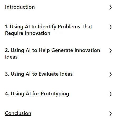The height and width of the screenshot is (120, 118).
Task: Open the Introduction heading
Action: (20, 7)
